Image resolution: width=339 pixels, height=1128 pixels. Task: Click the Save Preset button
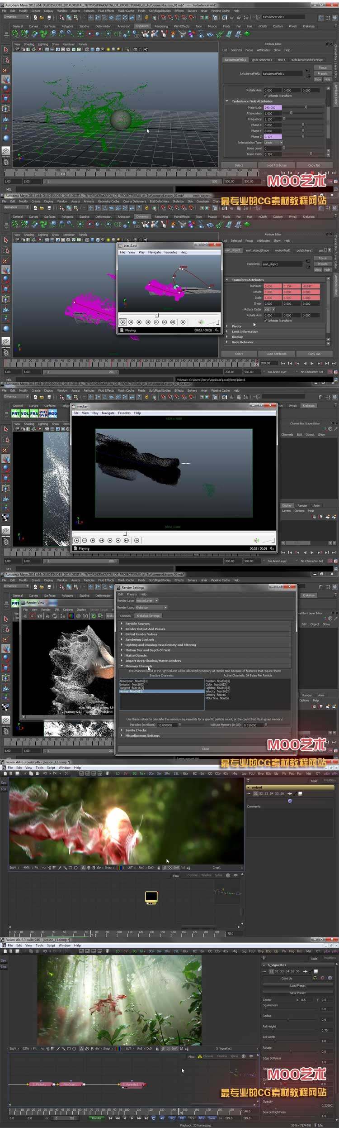297,993
